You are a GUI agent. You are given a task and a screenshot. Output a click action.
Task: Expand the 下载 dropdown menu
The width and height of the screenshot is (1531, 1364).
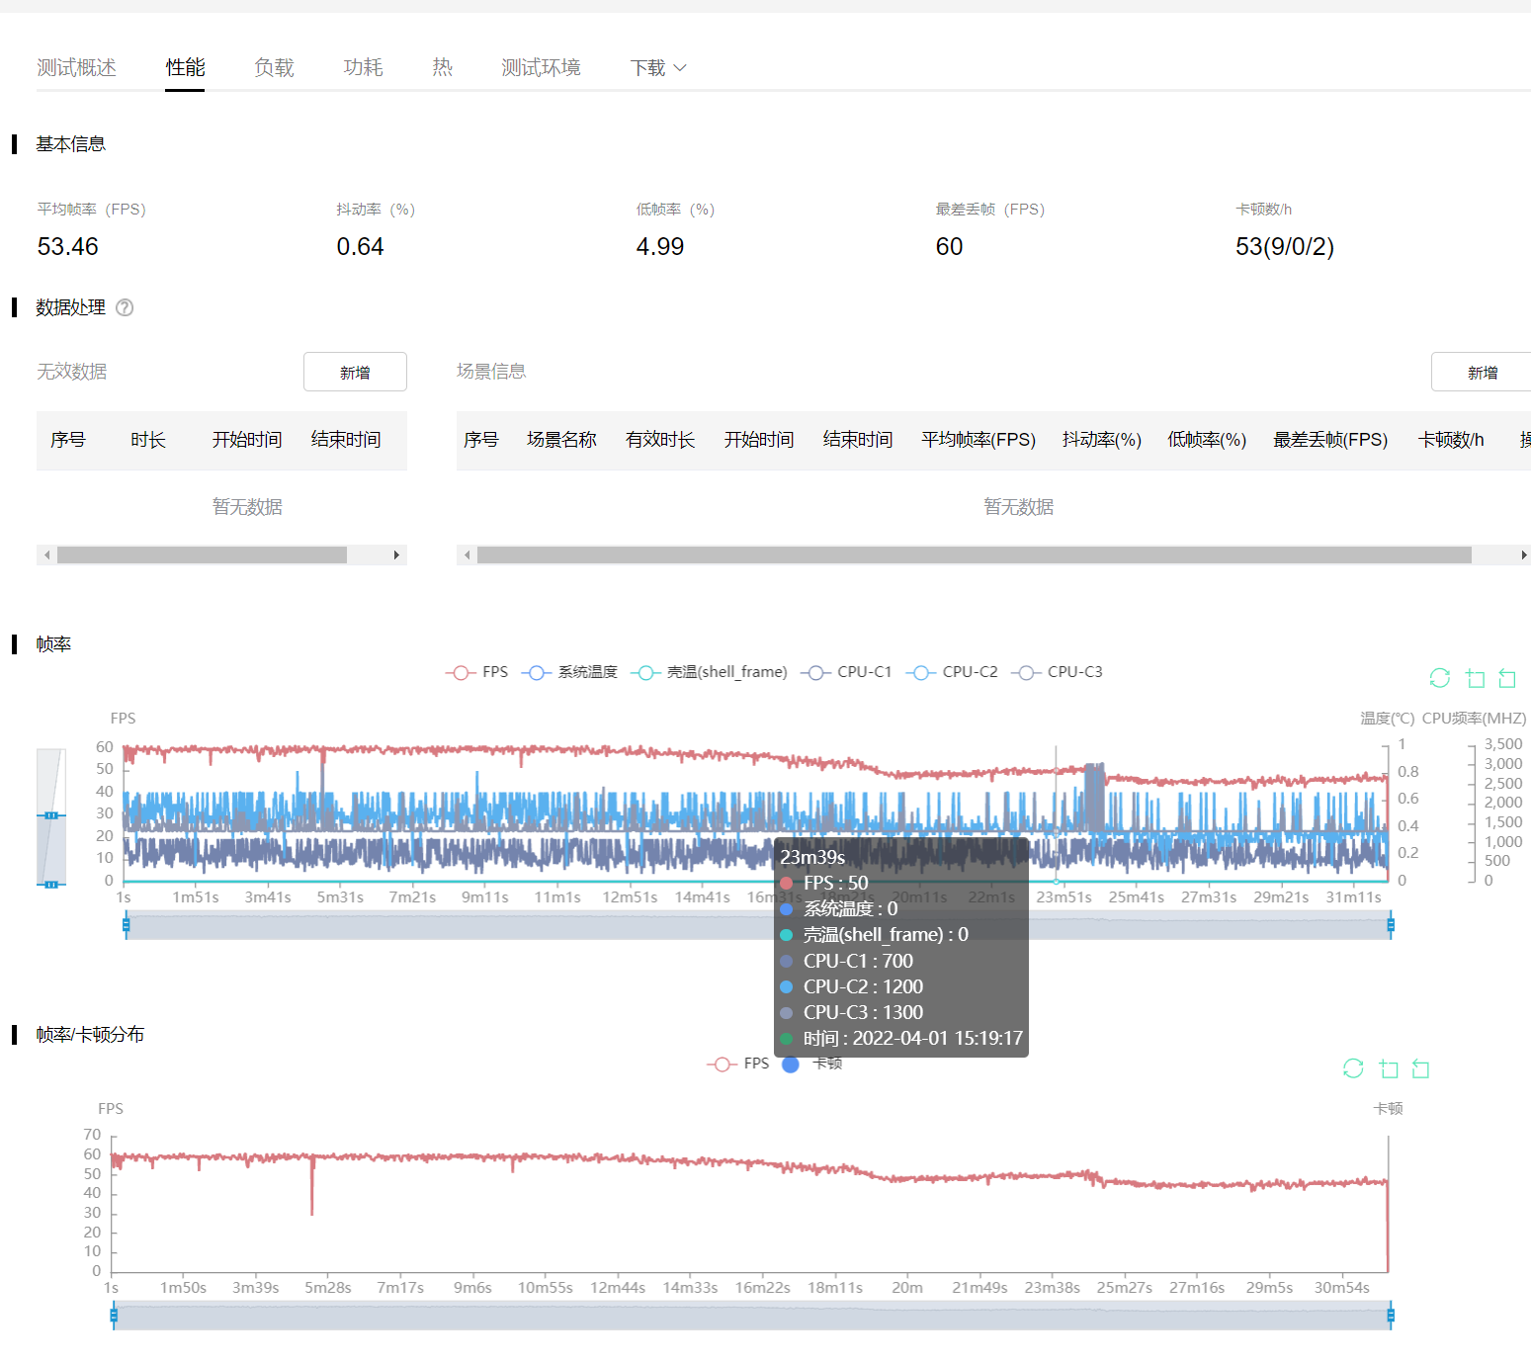[658, 67]
